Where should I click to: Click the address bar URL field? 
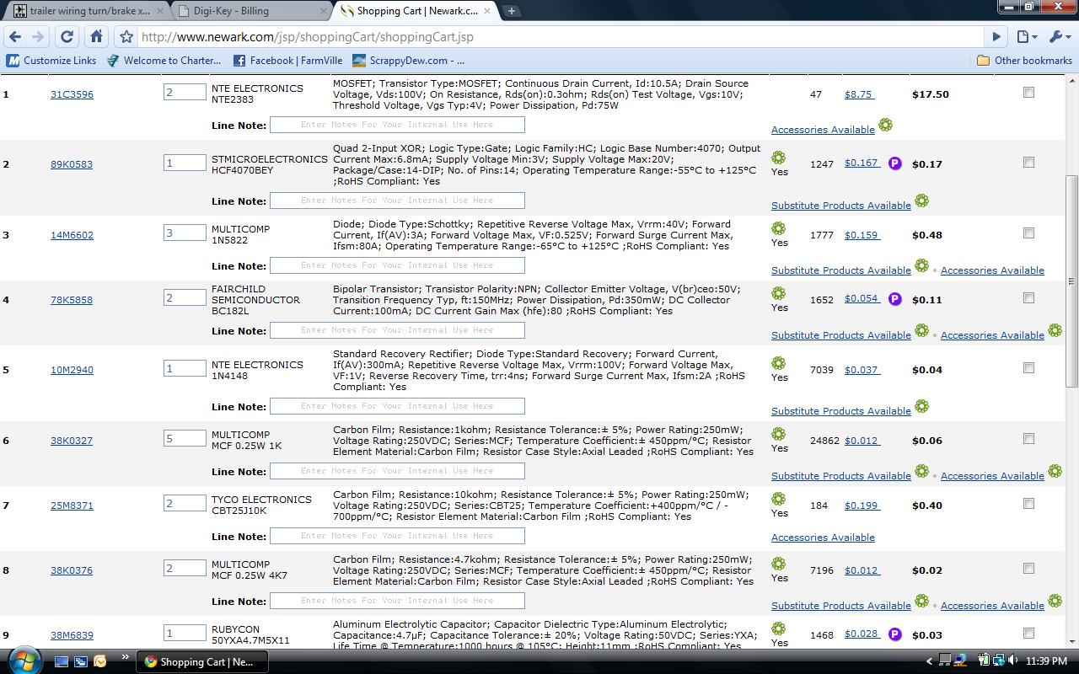pos(560,37)
